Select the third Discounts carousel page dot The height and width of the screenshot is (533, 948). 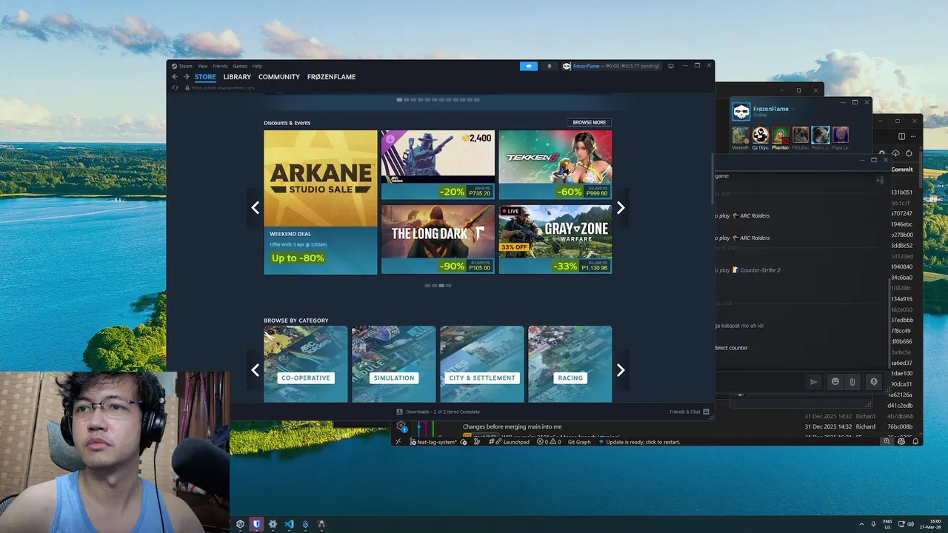pos(441,285)
